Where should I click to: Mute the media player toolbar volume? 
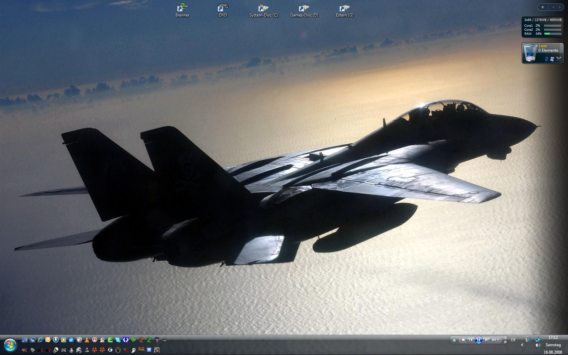(494, 340)
